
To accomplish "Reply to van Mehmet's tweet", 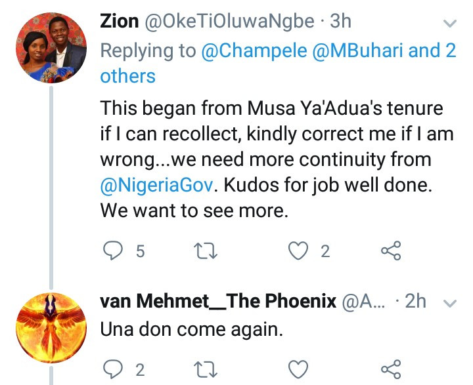I will [x=113, y=369].
